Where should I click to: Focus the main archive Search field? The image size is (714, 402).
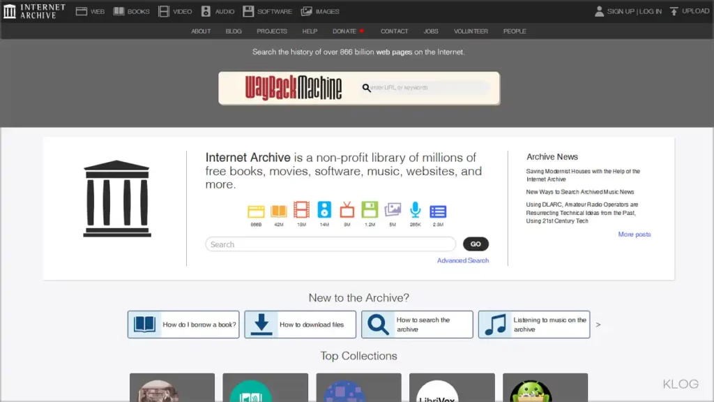[x=331, y=244]
